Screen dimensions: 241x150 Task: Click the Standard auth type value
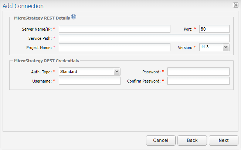coord(68,71)
